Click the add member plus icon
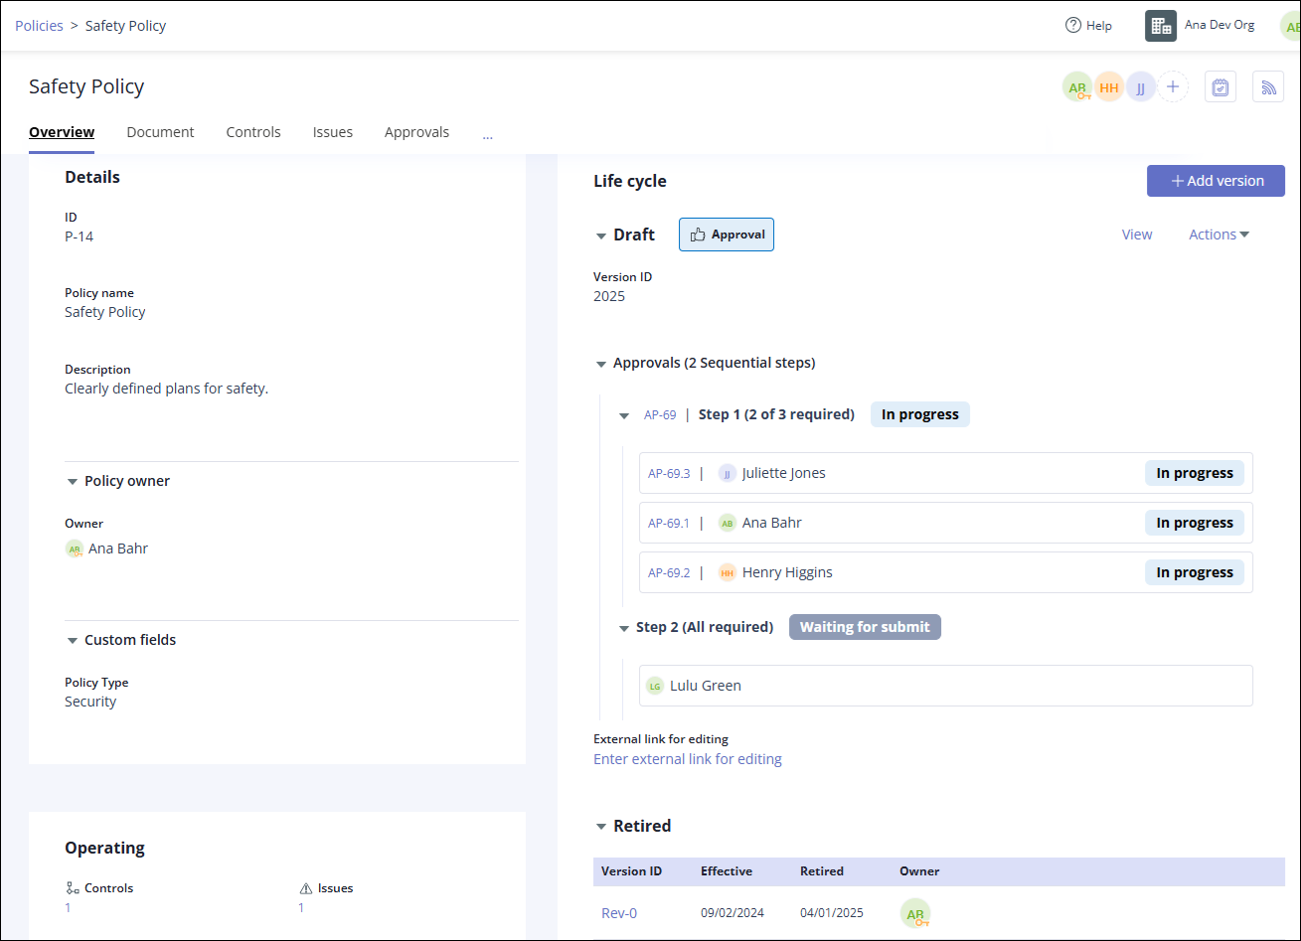Viewport: 1301px width, 941px height. (1173, 87)
